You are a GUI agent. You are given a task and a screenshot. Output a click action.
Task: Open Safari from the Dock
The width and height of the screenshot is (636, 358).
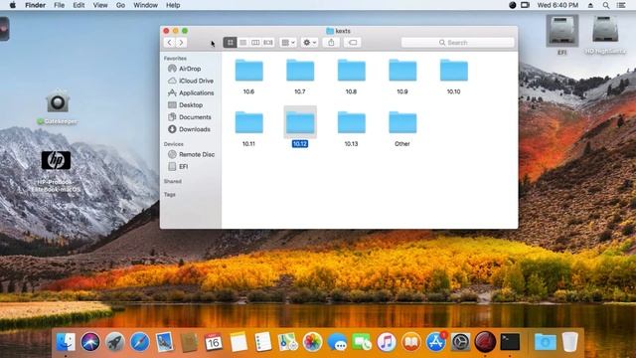click(140, 342)
